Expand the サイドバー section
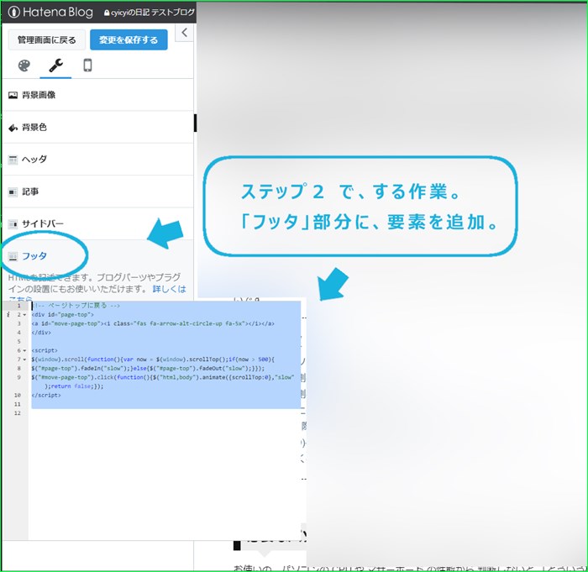The height and width of the screenshot is (572, 588). [x=97, y=224]
